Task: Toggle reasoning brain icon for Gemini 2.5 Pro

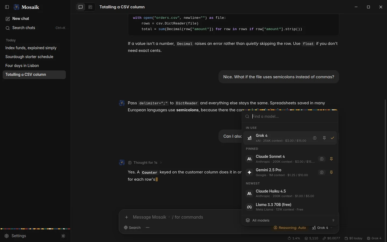Action: tap(322, 172)
